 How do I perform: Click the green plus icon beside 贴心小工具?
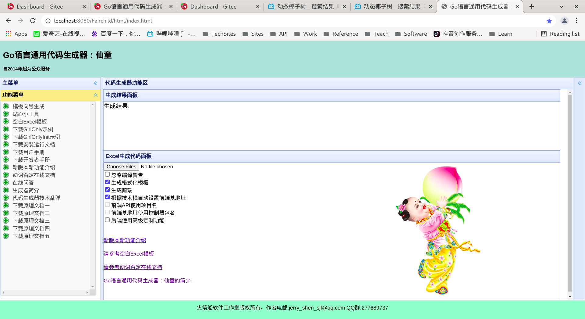pos(6,114)
